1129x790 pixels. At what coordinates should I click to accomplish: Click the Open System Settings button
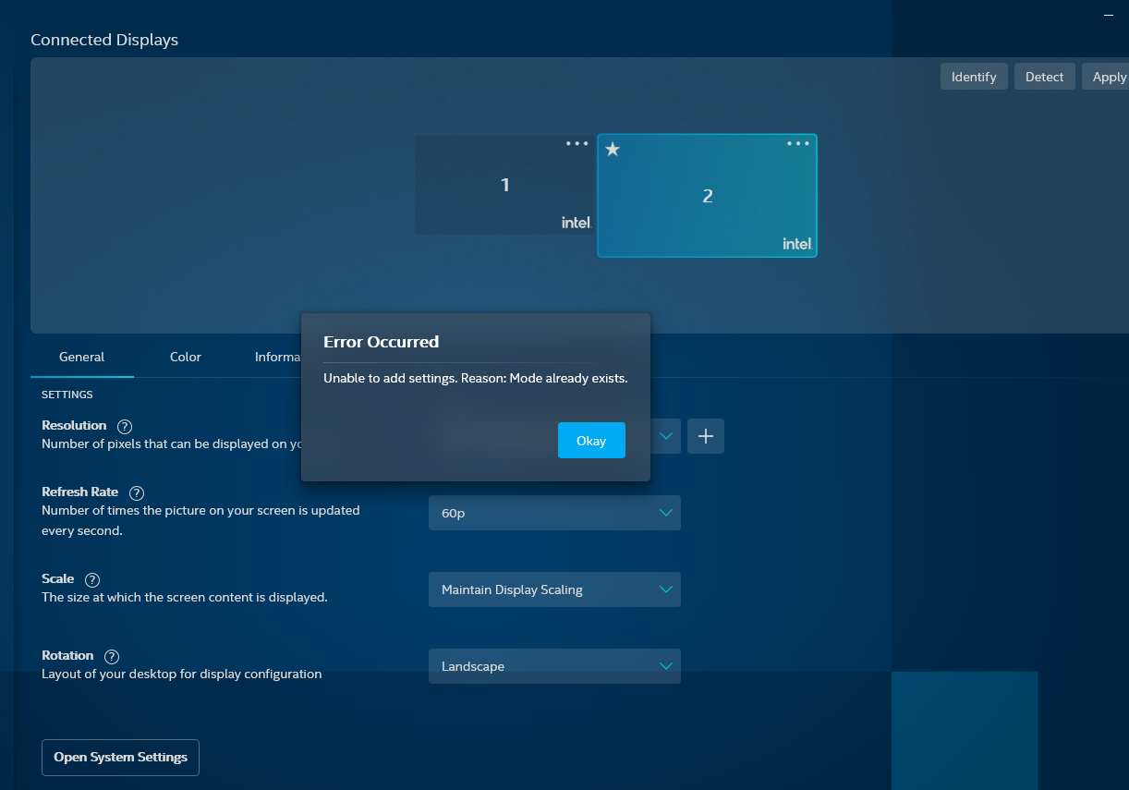pos(120,758)
